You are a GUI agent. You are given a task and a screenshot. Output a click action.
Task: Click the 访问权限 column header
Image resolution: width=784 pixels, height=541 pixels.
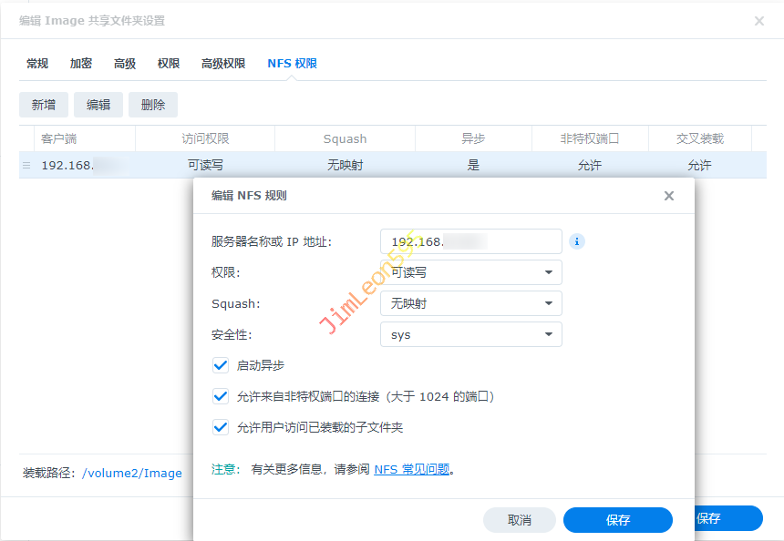(x=205, y=139)
